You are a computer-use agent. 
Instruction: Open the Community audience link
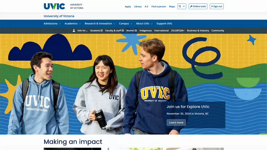tap(218, 31)
